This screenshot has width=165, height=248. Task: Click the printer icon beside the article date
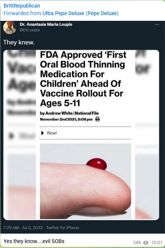point(97,119)
